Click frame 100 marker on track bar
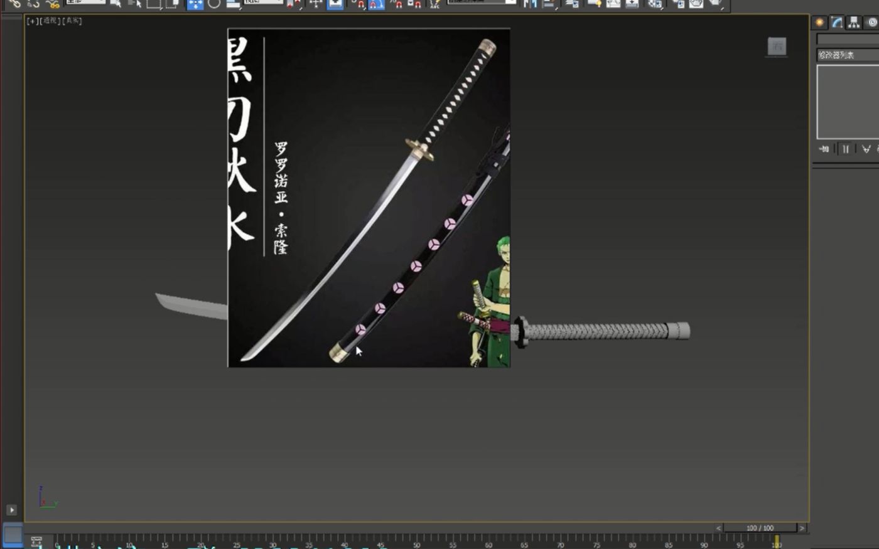 777,541
